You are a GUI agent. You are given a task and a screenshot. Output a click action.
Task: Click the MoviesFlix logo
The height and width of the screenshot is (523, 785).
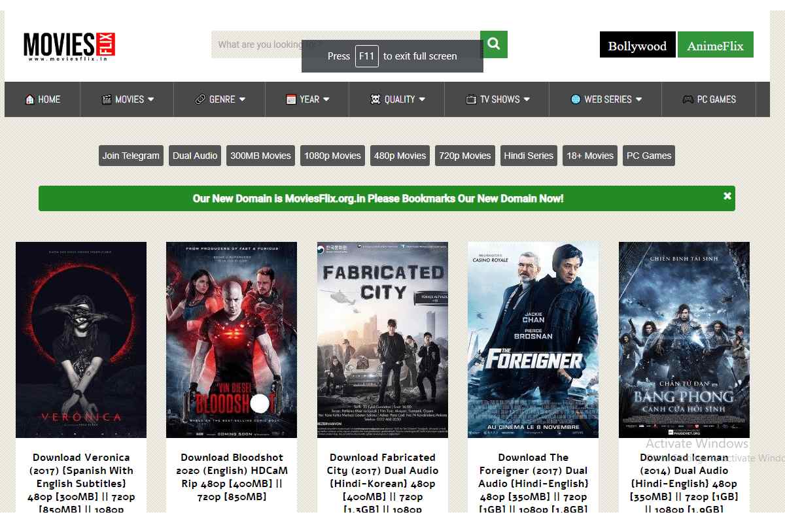pos(69,46)
